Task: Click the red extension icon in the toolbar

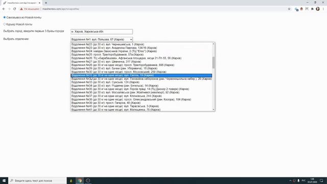Action: (301, 9)
